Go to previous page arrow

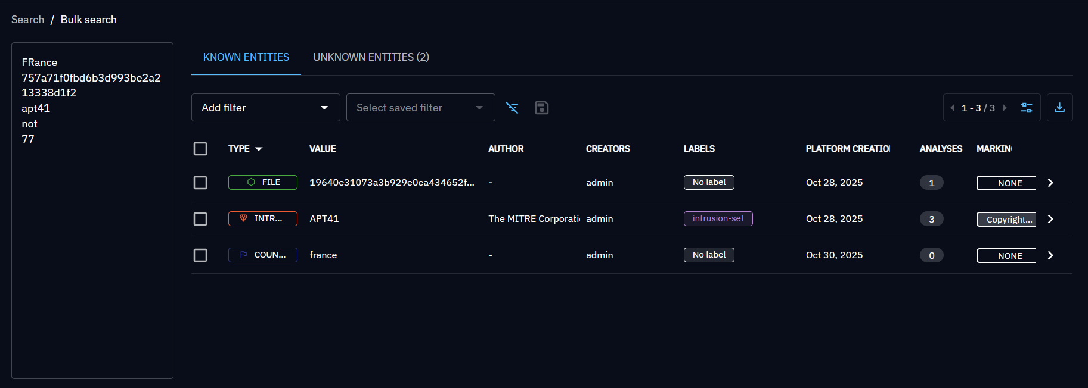(x=952, y=108)
